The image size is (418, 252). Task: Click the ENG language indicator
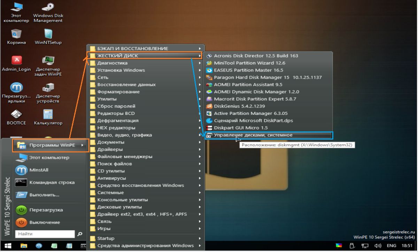(392, 246)
